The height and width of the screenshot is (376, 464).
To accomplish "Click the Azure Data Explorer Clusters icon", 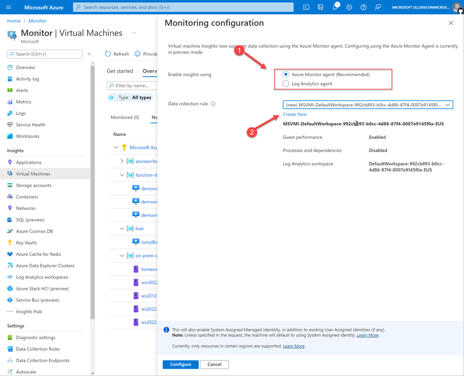I will point(10,266).
